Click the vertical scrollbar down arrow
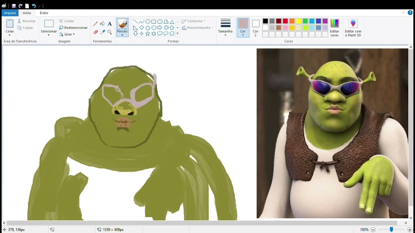 tap(411, 218)
